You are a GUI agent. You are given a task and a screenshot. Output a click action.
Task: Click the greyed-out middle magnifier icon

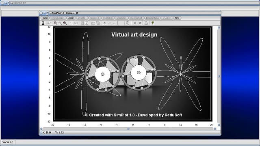[x=60, y=23]
